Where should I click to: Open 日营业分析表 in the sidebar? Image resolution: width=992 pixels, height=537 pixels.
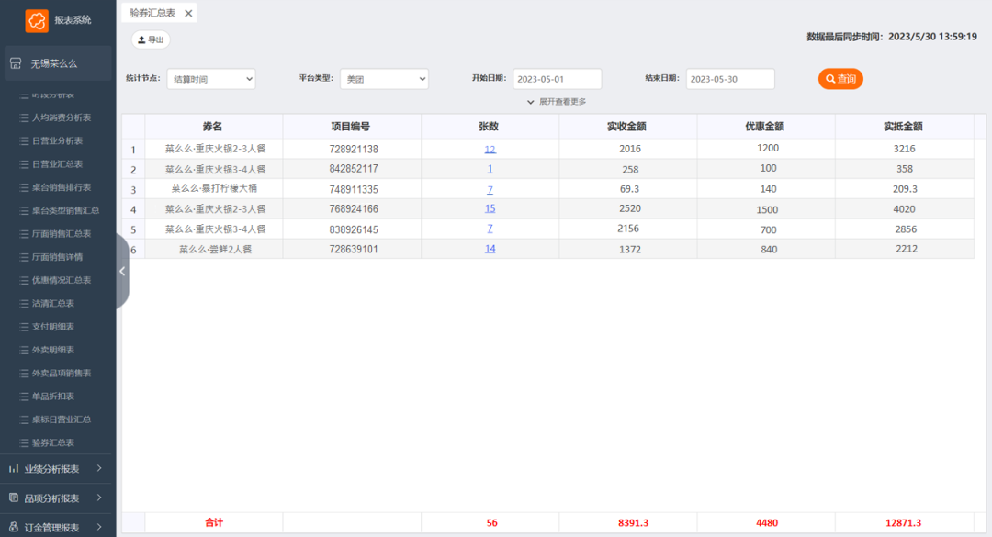click(x=56, y=141)
